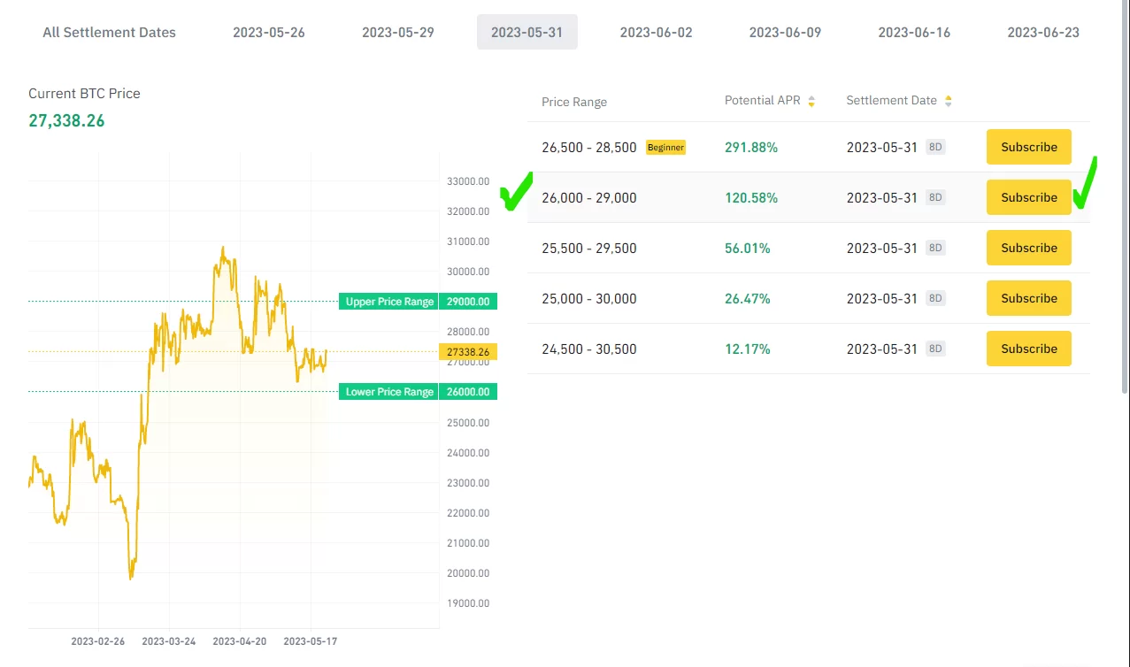The height and width of the screenshot is (667, 1130).
Task: Click the Lower Price Range chart label
Action: pyautogui.click(x=389, y=392)
